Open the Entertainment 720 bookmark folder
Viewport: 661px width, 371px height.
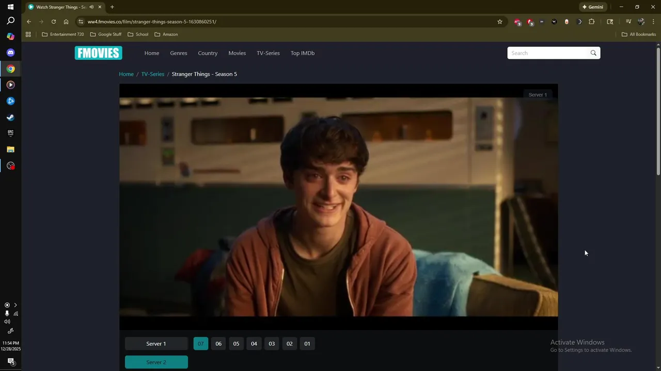pyautogui.click(x=62, y=35)
